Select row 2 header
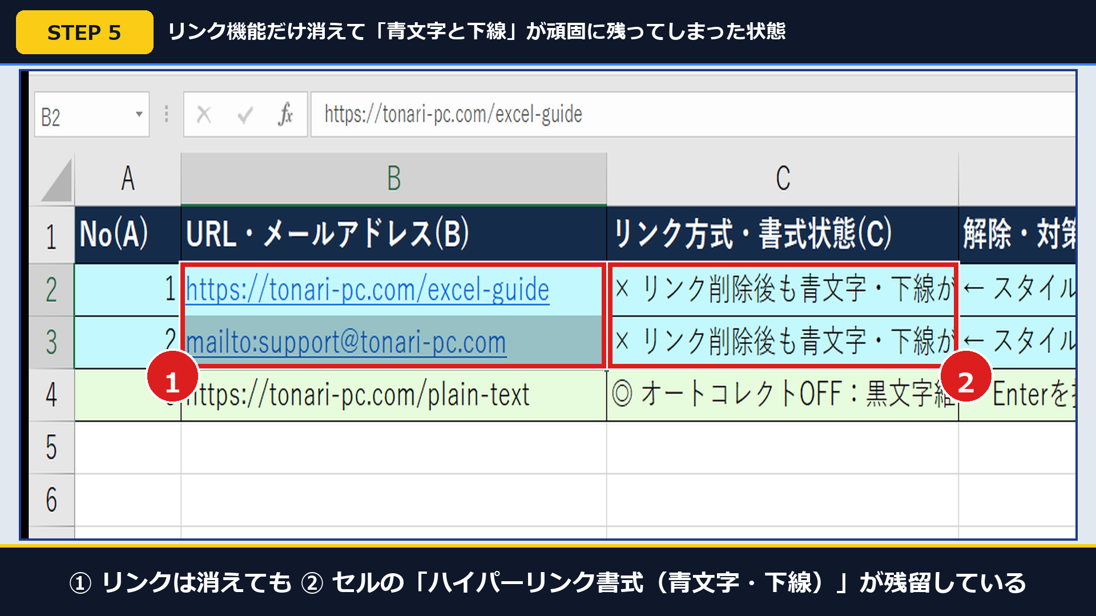The height and width of the screenshot is (616, 1096). (51, 290)
